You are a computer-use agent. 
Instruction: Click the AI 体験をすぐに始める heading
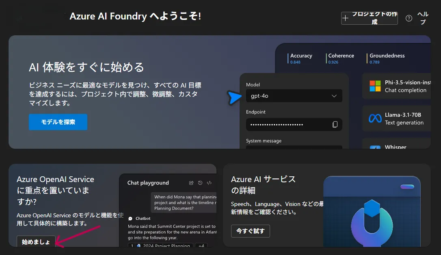pos(86,67)
